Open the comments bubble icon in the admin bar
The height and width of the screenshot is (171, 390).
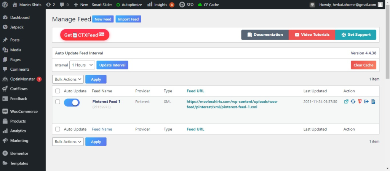[62, 5]
